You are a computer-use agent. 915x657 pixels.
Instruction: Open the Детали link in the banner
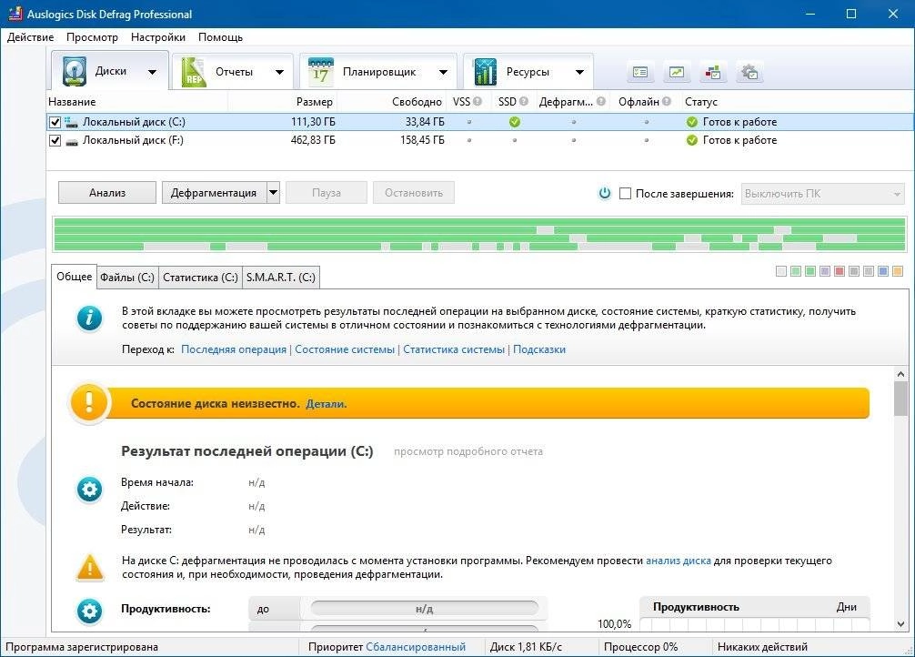pyautogui.click(x=327, y=403)
